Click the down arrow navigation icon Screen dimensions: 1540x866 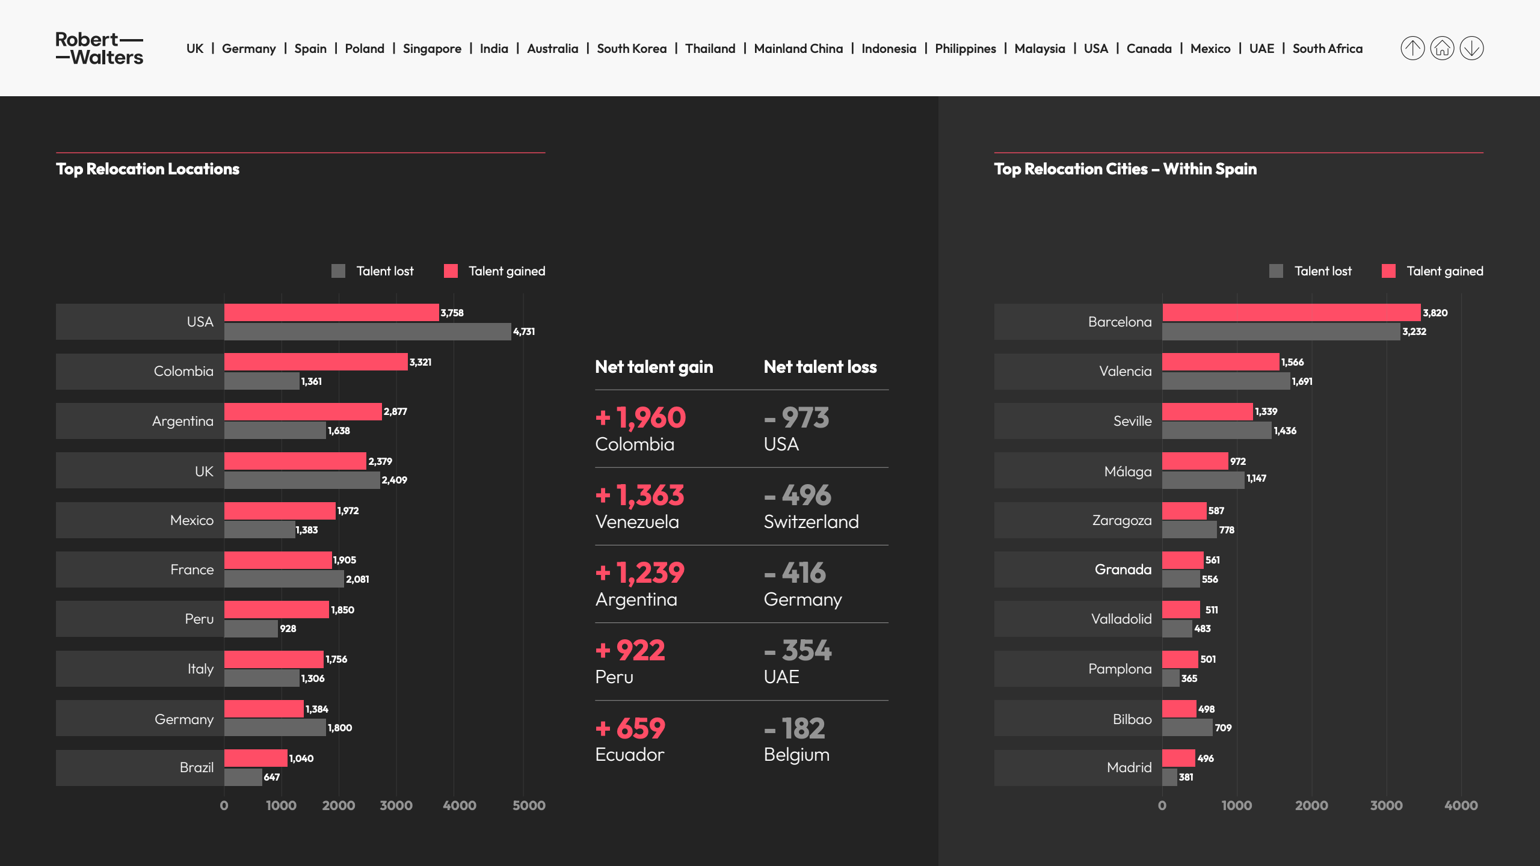pyautogui.click(x=1471, y=48)
